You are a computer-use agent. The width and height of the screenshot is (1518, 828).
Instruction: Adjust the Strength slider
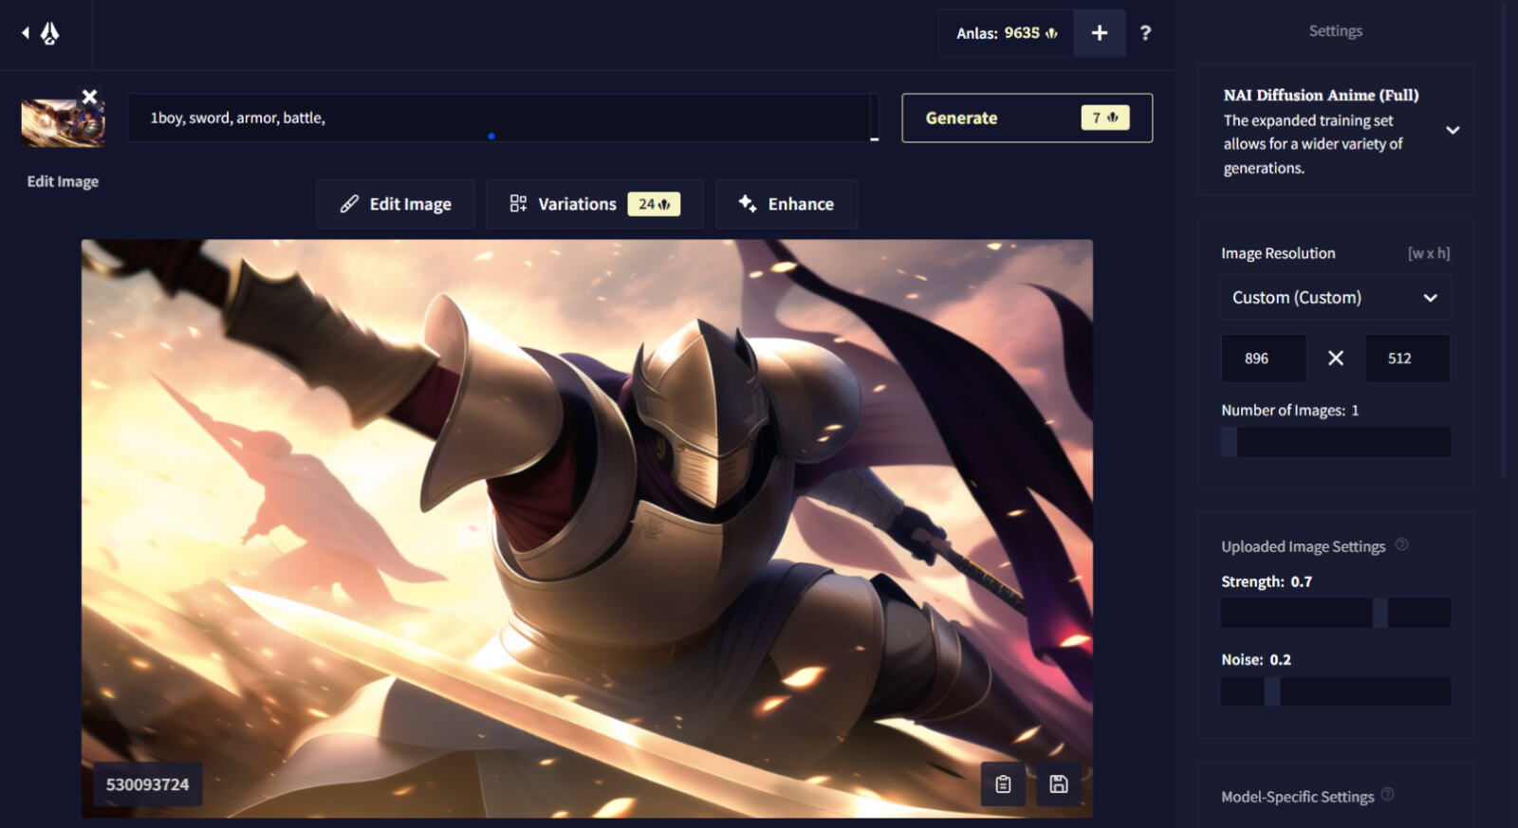(1380, 613)
